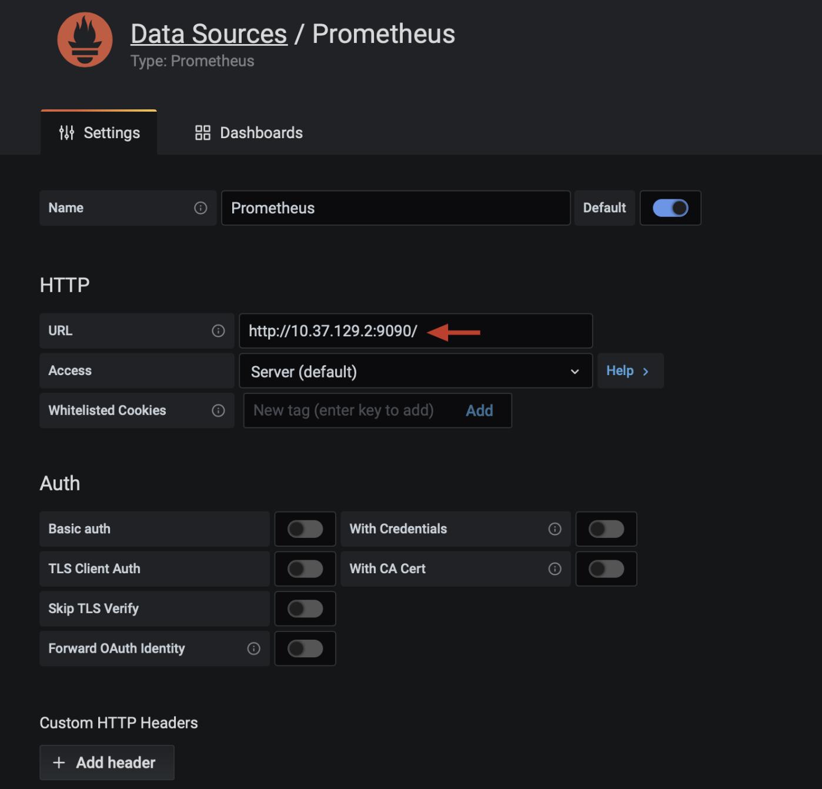Click the info icon beside Name
The image size is (822, 789).
(x=201, y=208)
